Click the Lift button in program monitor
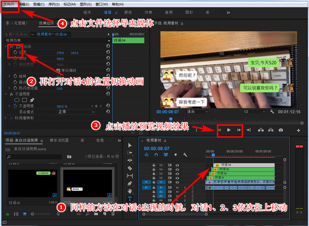The width and height of the screenshot is (309, 226). point(261,130)
